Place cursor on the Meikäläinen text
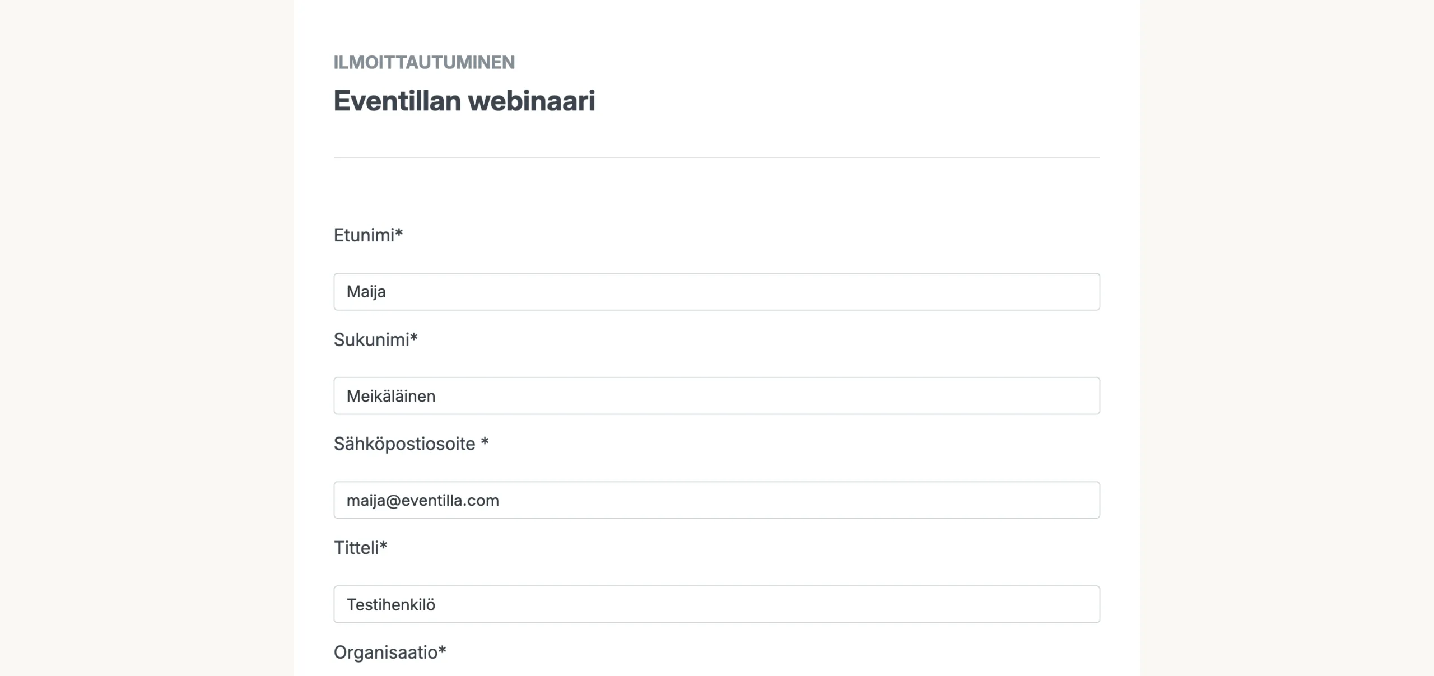 click(x=391, y=396)
